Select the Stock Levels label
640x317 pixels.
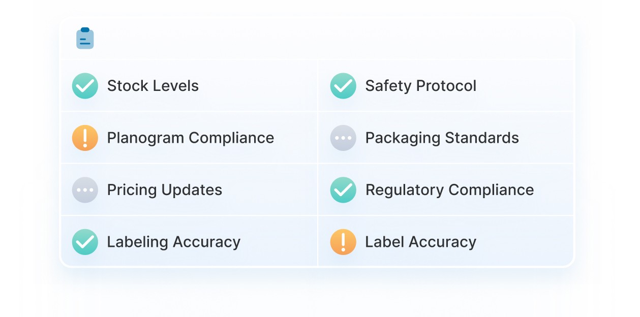click(153, 86)
